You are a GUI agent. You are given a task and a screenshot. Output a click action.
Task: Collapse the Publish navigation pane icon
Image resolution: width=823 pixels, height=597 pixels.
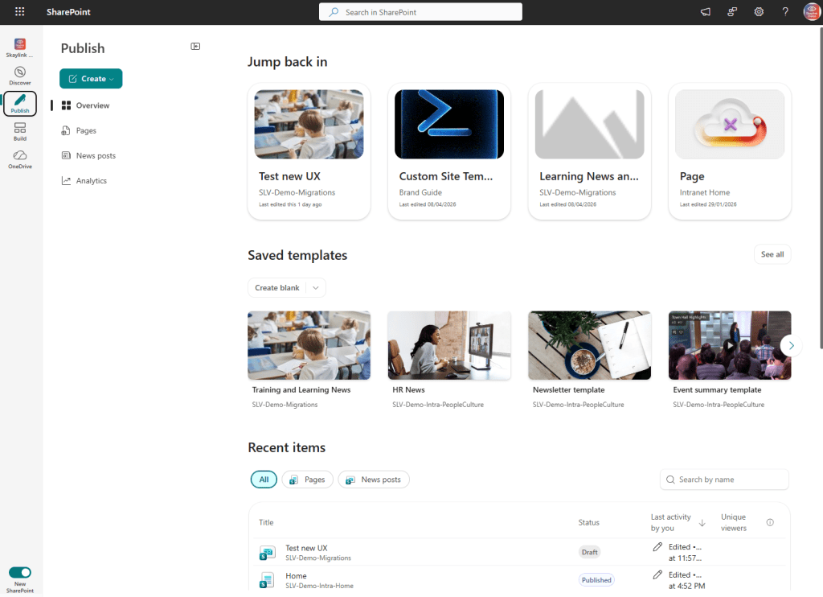coord(195,47)
